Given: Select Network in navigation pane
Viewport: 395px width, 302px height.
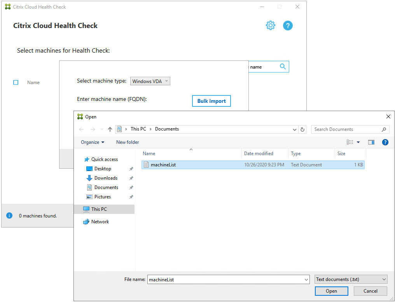Looking at the screenshot, I should coord(100,222).
